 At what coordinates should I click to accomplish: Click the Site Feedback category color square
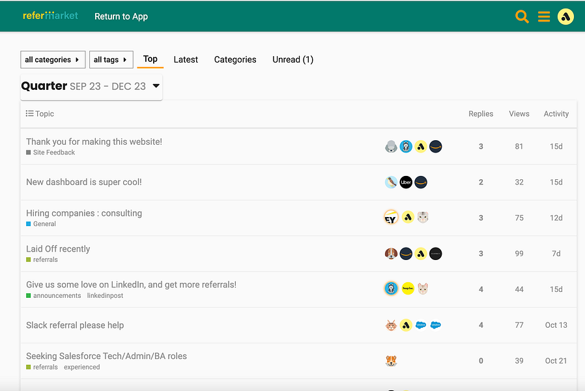point(29,152)
